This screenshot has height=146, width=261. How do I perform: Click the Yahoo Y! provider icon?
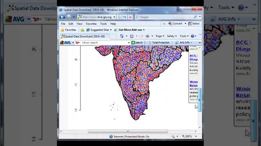(x=77, y=43)
